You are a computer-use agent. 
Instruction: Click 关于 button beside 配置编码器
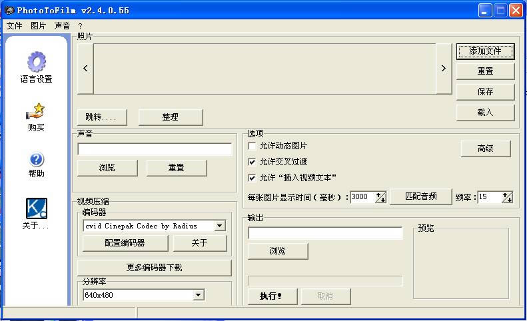tap(200, 243)
